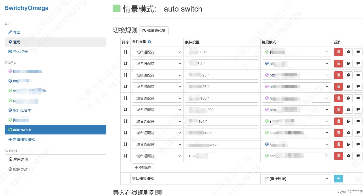
Task: Delete the rule starting with 10.2
Action: (338, 156)
